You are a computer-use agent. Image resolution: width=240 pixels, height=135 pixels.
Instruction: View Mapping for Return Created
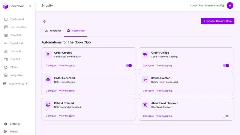tap(164, 91)
